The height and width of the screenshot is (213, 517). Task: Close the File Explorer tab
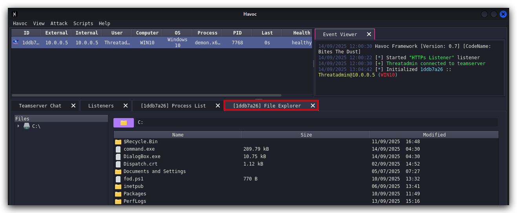[x=313, y=106]
